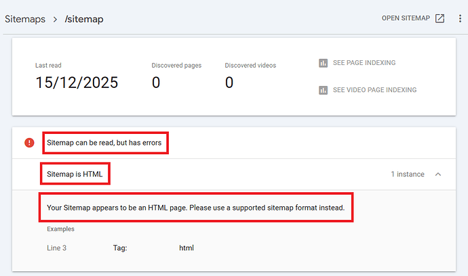
Task: Click the OPEN SITEMAP button
Action: pyautogui.click(x=413, y=18)
